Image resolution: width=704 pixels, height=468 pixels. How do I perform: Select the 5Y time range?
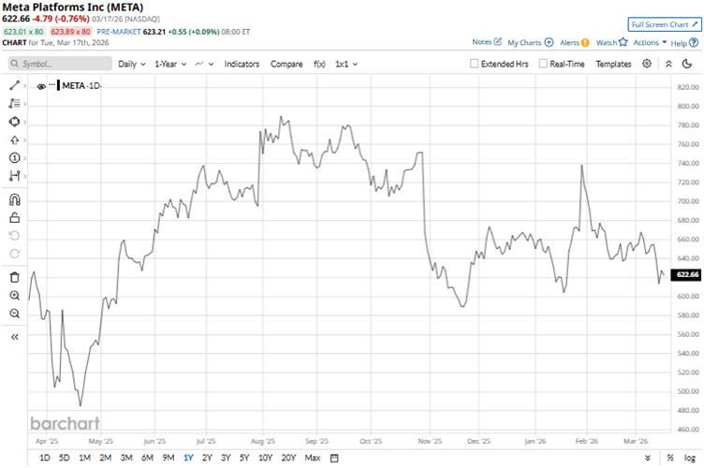point(243,458)
